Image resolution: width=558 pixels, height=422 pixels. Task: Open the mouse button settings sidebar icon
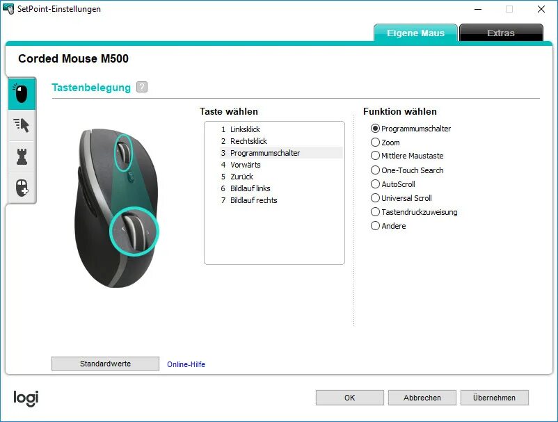22,94
